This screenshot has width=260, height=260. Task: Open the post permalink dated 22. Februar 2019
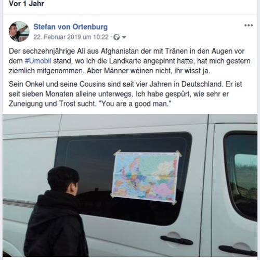(x=71, y=37)
